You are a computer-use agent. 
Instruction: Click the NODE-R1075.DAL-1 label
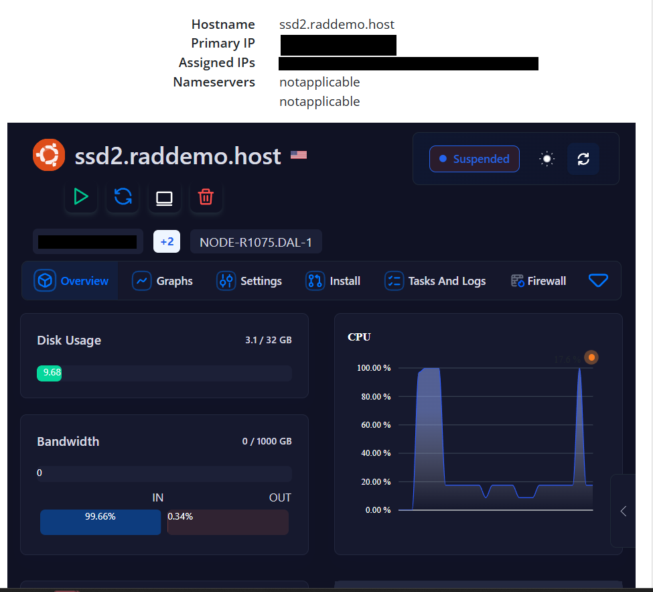click(x=256, y=242)
